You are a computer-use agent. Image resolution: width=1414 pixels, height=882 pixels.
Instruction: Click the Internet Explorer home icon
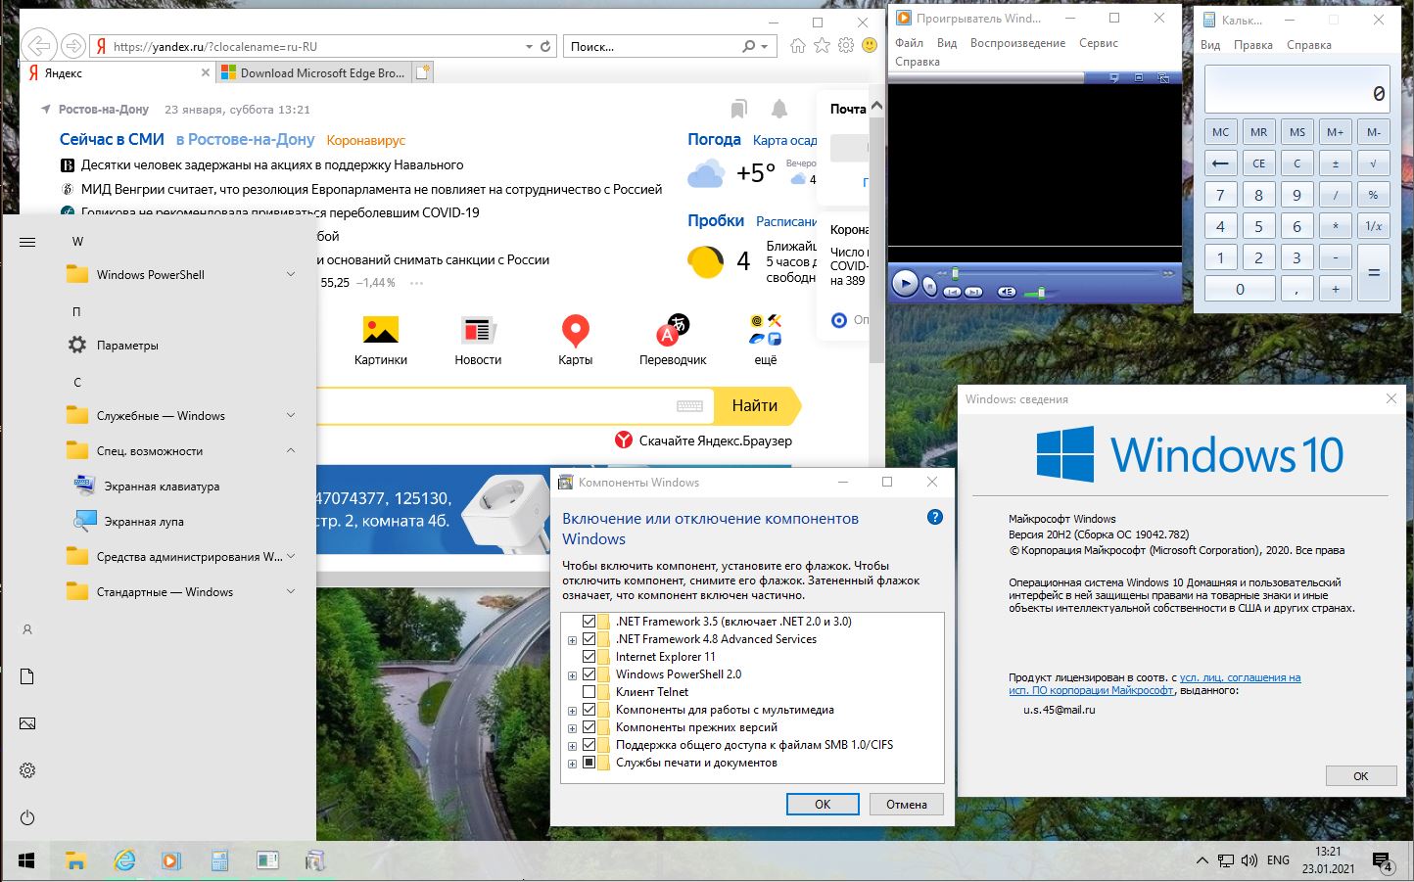coord(798,46)
